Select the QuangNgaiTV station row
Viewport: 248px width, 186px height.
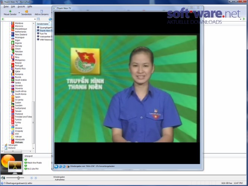click(x=44, y=28)
